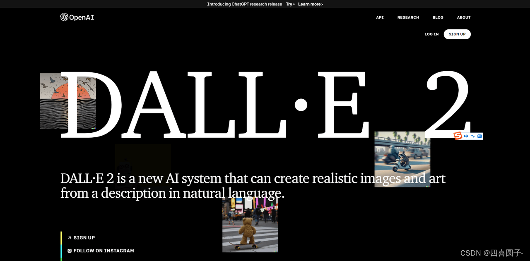
Task: Go to the RESEARCH menu item
Action: [408, 17]
